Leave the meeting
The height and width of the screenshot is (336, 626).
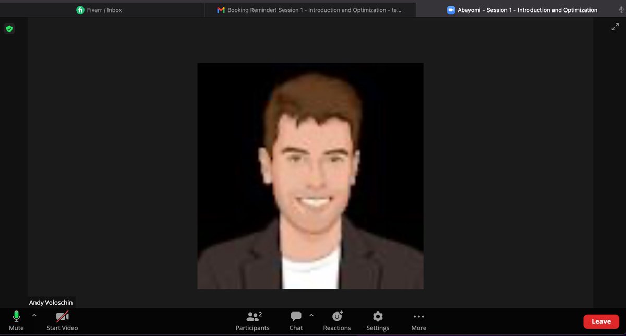tap(601, 321)
